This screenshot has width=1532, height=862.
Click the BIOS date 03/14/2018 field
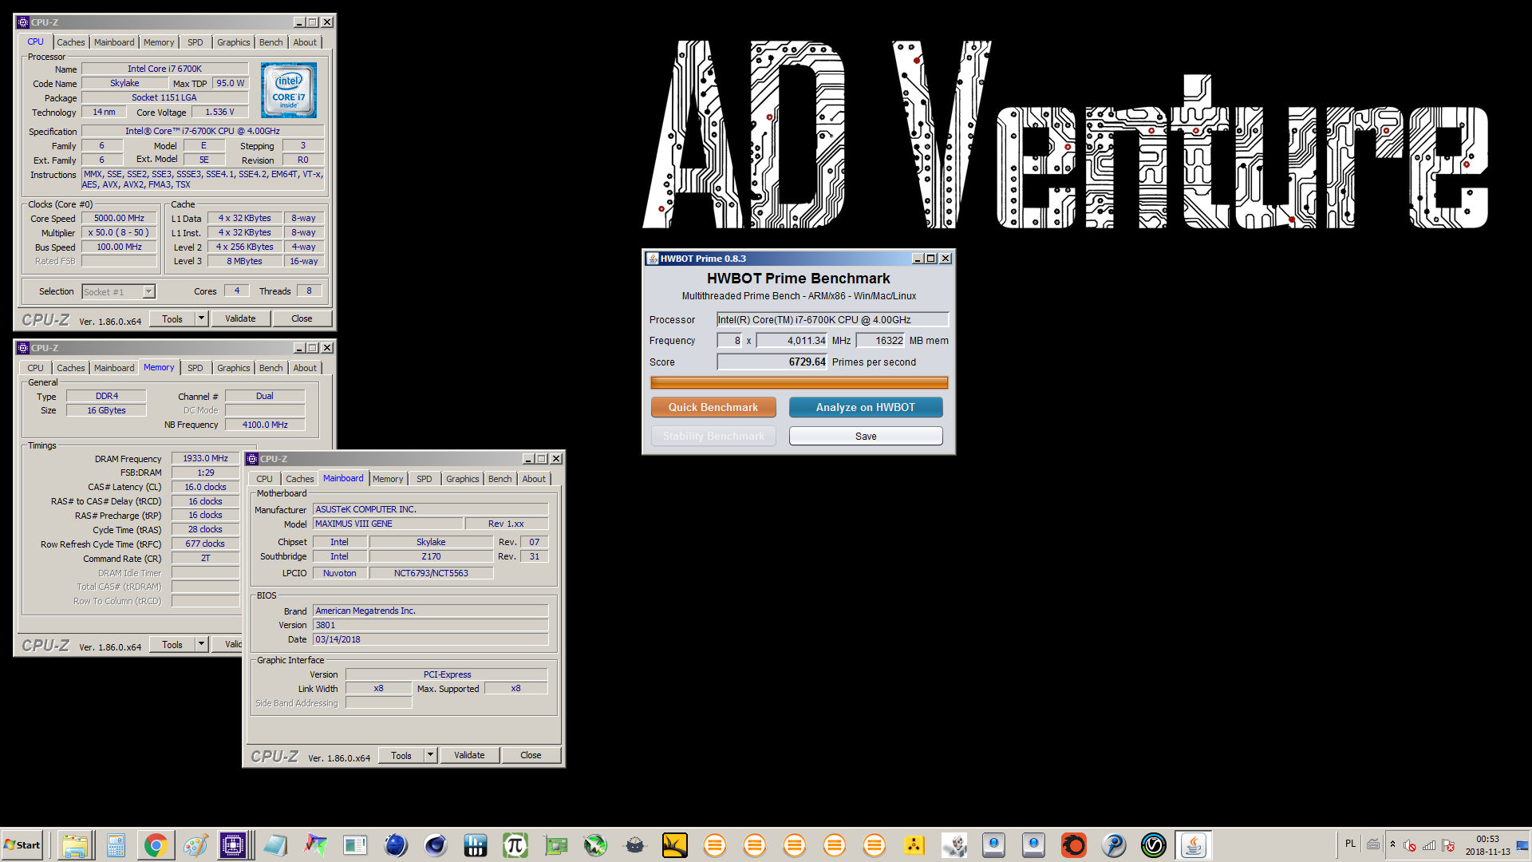coord(430,639)
